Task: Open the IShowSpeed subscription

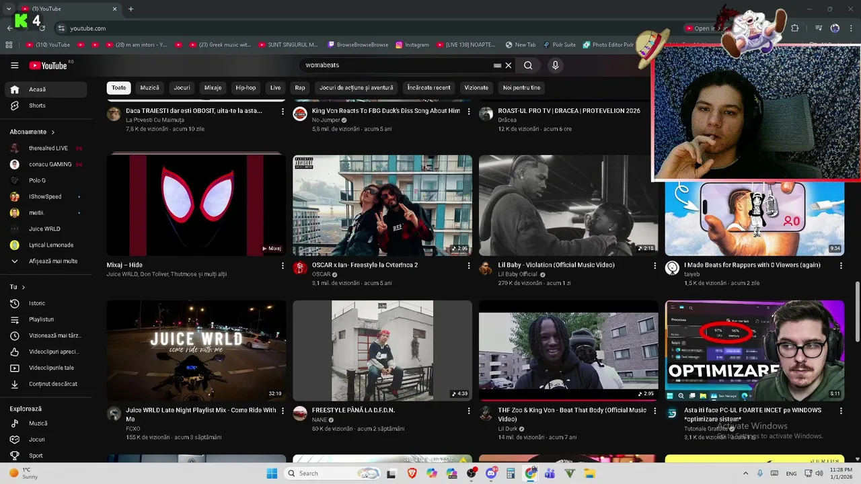Action: click(x=46, y=196)
